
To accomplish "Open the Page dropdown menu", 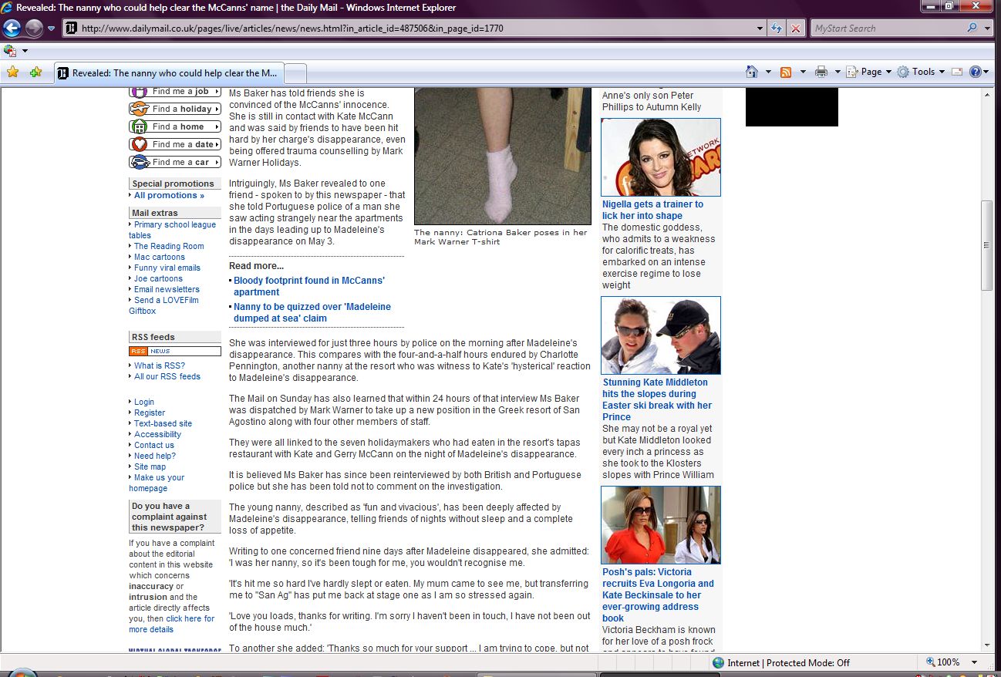I will [870, 72].
